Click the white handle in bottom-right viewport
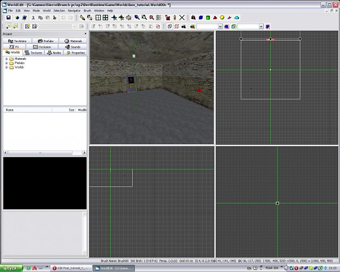 (x=277, y=203)
